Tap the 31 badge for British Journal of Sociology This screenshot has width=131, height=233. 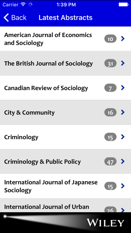click(110, 63)
